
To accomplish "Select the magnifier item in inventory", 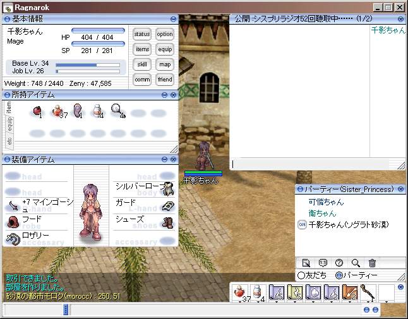I will pyautogui.click(x=117, y=111).
